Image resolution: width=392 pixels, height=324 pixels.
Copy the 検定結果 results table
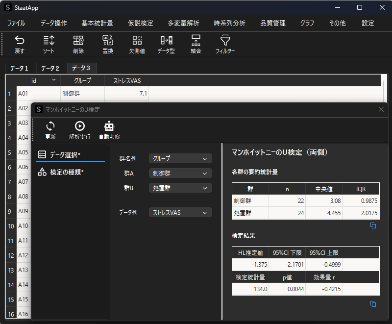[373, 304]
